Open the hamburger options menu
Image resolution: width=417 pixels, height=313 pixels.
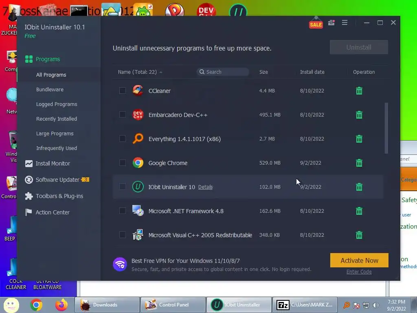click(345, 23)
